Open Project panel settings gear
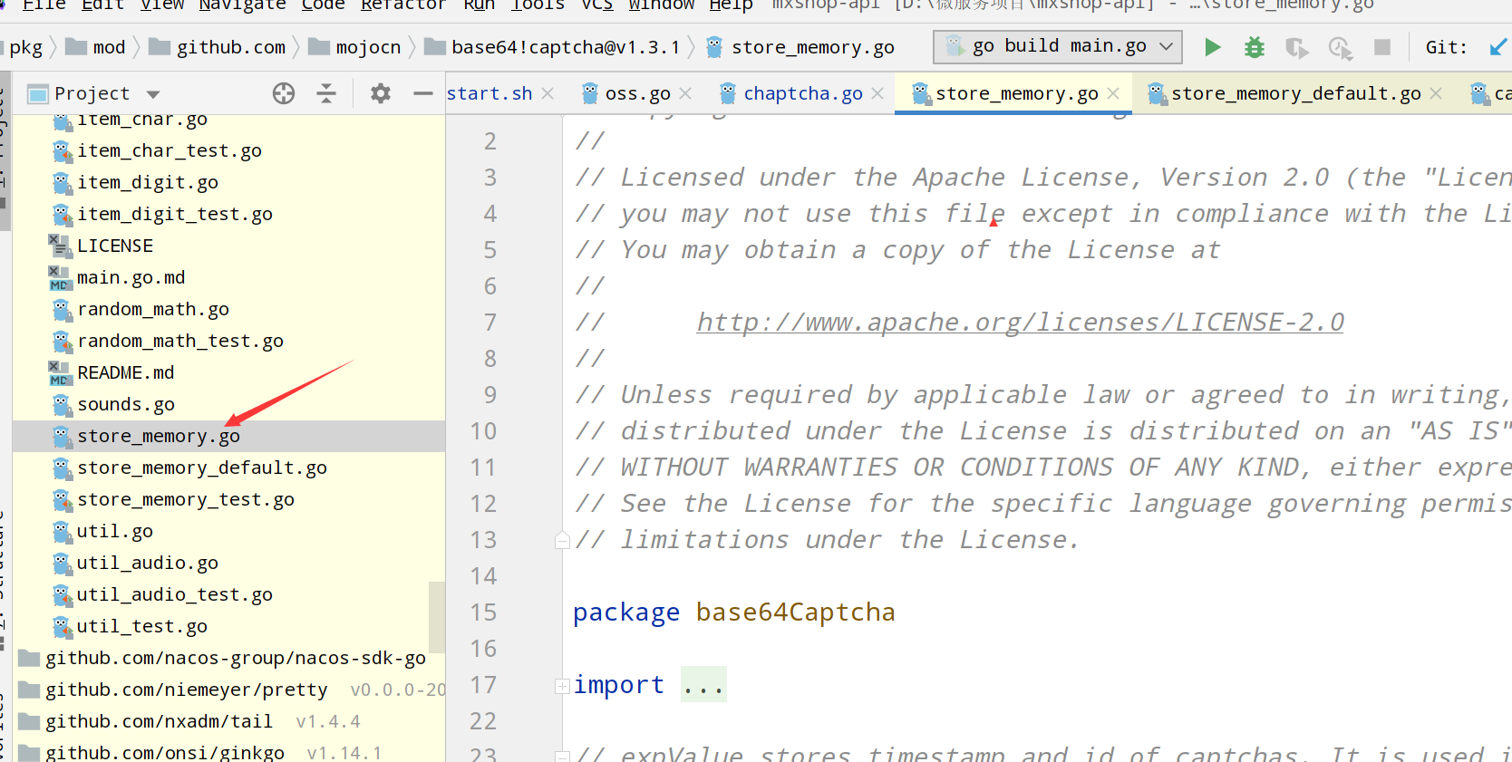This screenshot has height=762, width=1512. [381, 93]
